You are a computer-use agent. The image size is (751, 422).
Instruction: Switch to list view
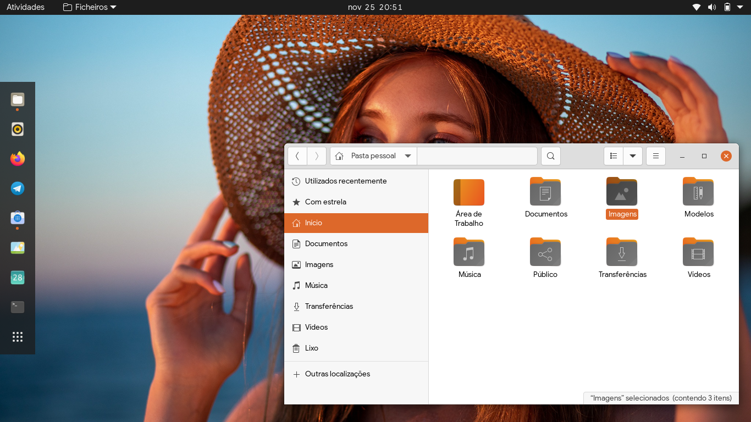pos(614,156)
